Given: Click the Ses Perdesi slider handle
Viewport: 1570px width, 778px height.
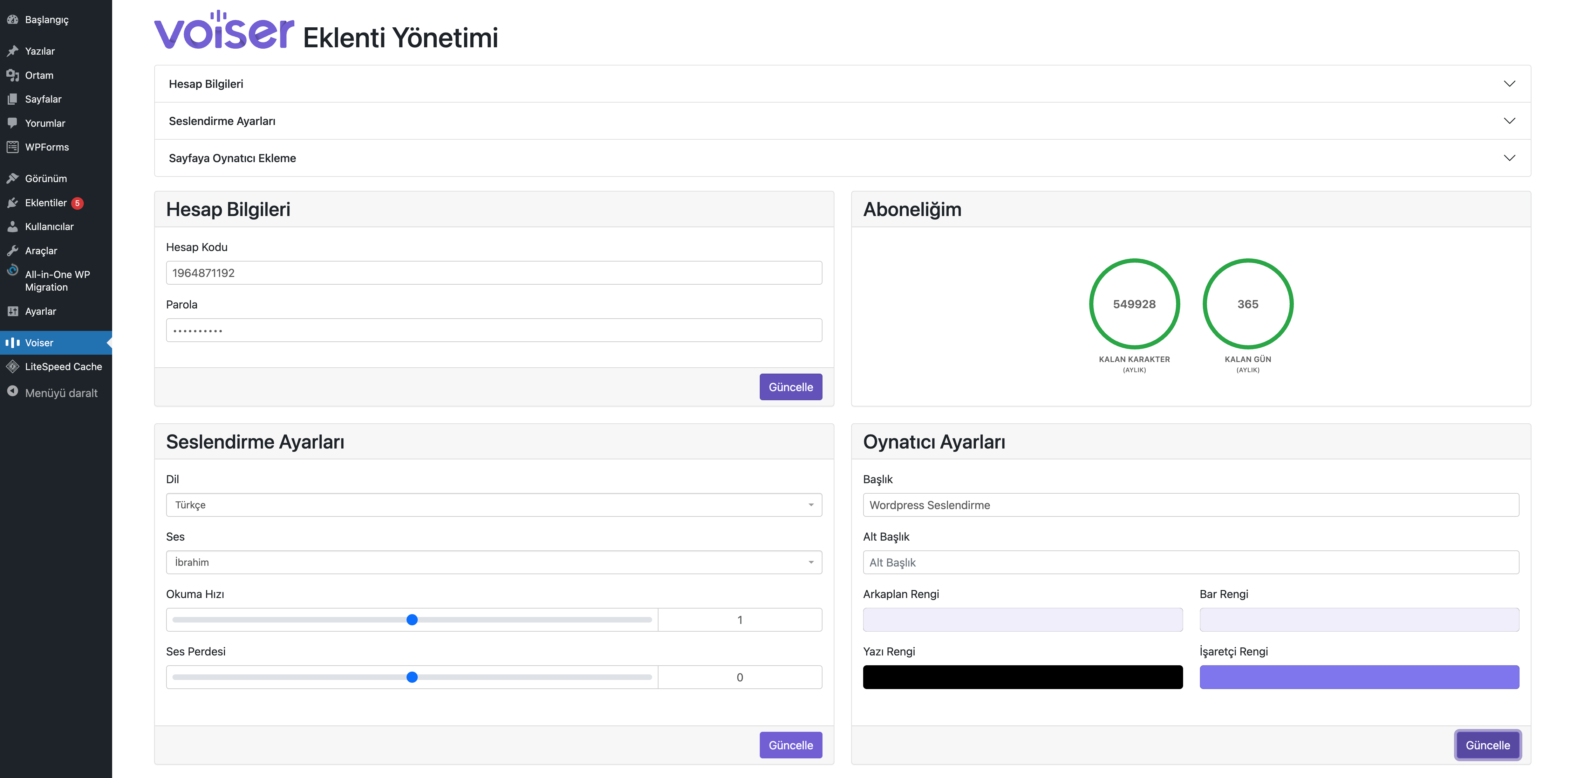Looking at the screenshot, I should (x=412, y=677).
